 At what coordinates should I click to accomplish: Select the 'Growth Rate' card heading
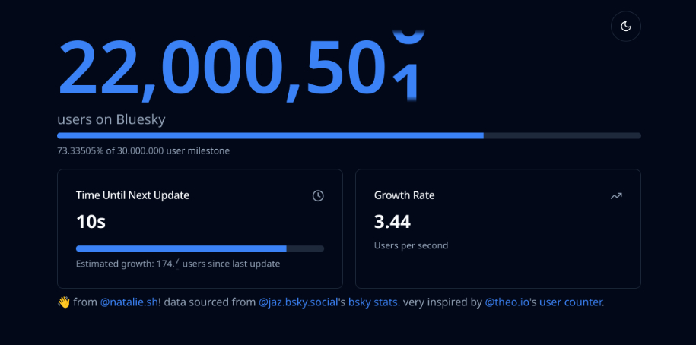click(405, 195)
